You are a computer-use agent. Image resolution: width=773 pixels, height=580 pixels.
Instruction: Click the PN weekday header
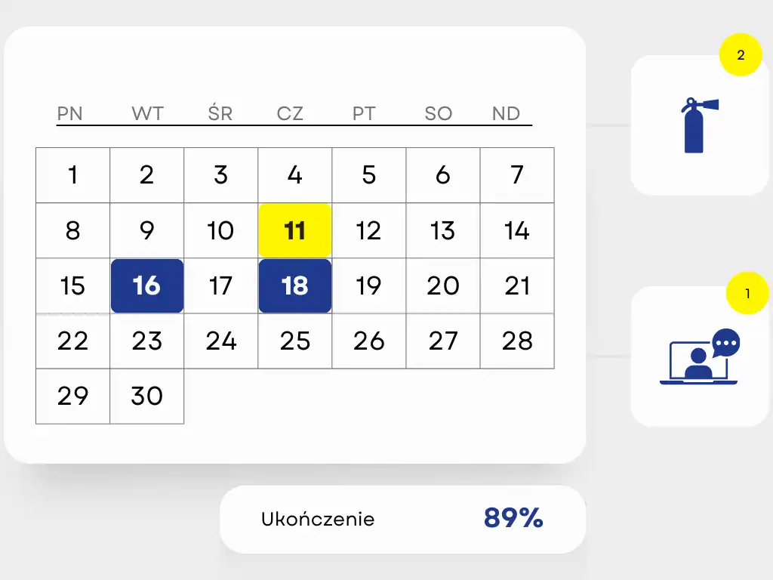coord(70,114)
